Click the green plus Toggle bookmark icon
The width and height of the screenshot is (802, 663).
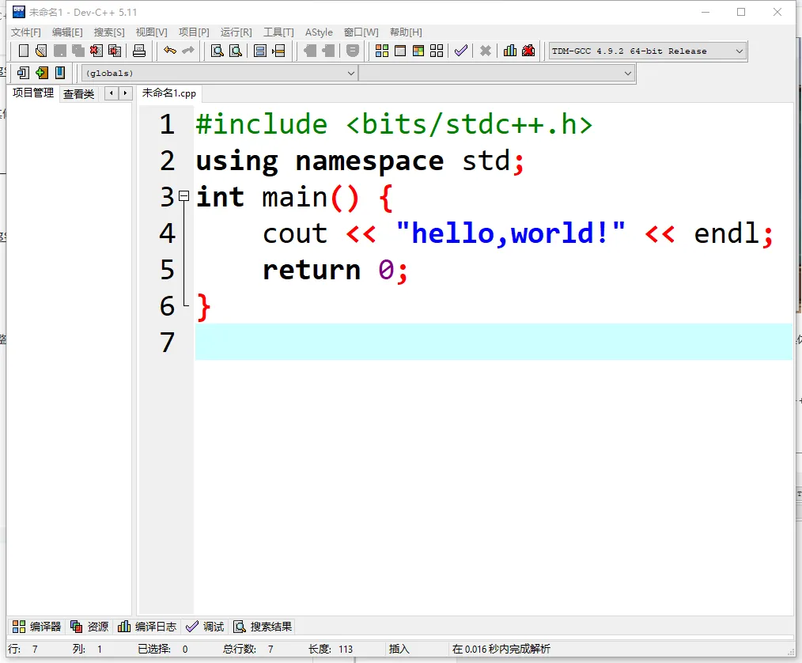(x=41, y=73)
